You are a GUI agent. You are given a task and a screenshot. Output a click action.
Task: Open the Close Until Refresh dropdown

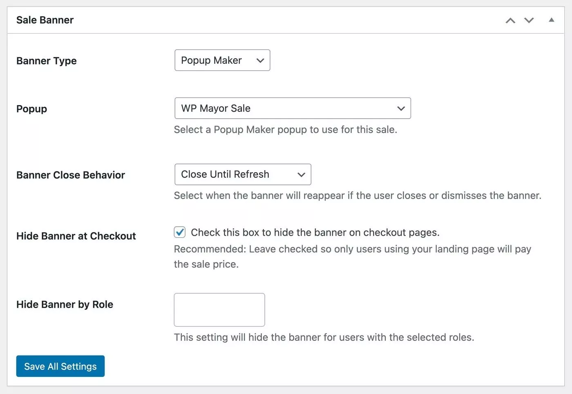[243, 174]
